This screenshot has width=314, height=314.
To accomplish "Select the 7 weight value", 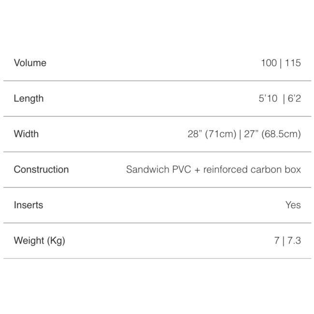I will pos(277,241).
